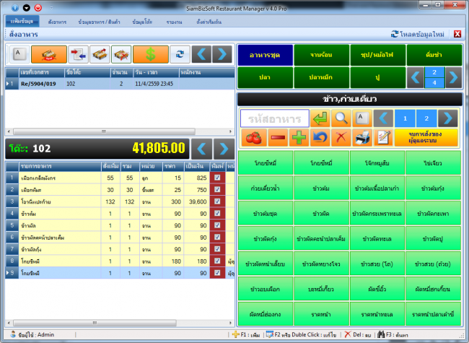The width and height of the screenshot is (469, 343).
Task: Open the black down-arrow quick menu in title bar
Action: [26, 8]
